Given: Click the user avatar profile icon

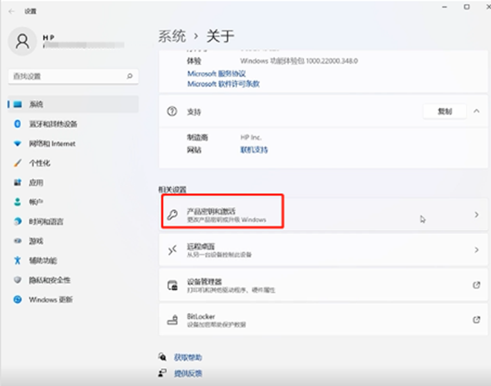Looking at the screenshot, I should click(22, 42).
